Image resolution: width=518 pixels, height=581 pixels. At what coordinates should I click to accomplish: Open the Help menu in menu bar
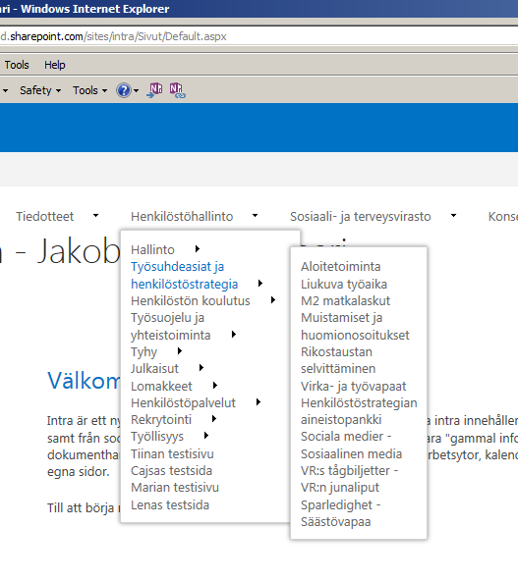[54, 65]
